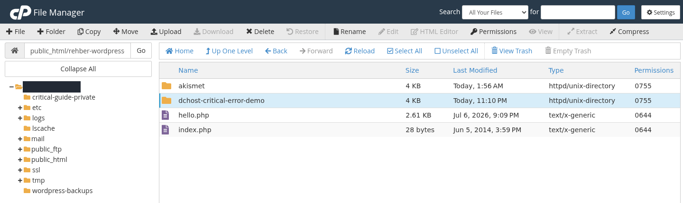Click the 0644 permissions of hello.php
The height and width of the screenshot is (203, 683).
(x=643, y=115)
